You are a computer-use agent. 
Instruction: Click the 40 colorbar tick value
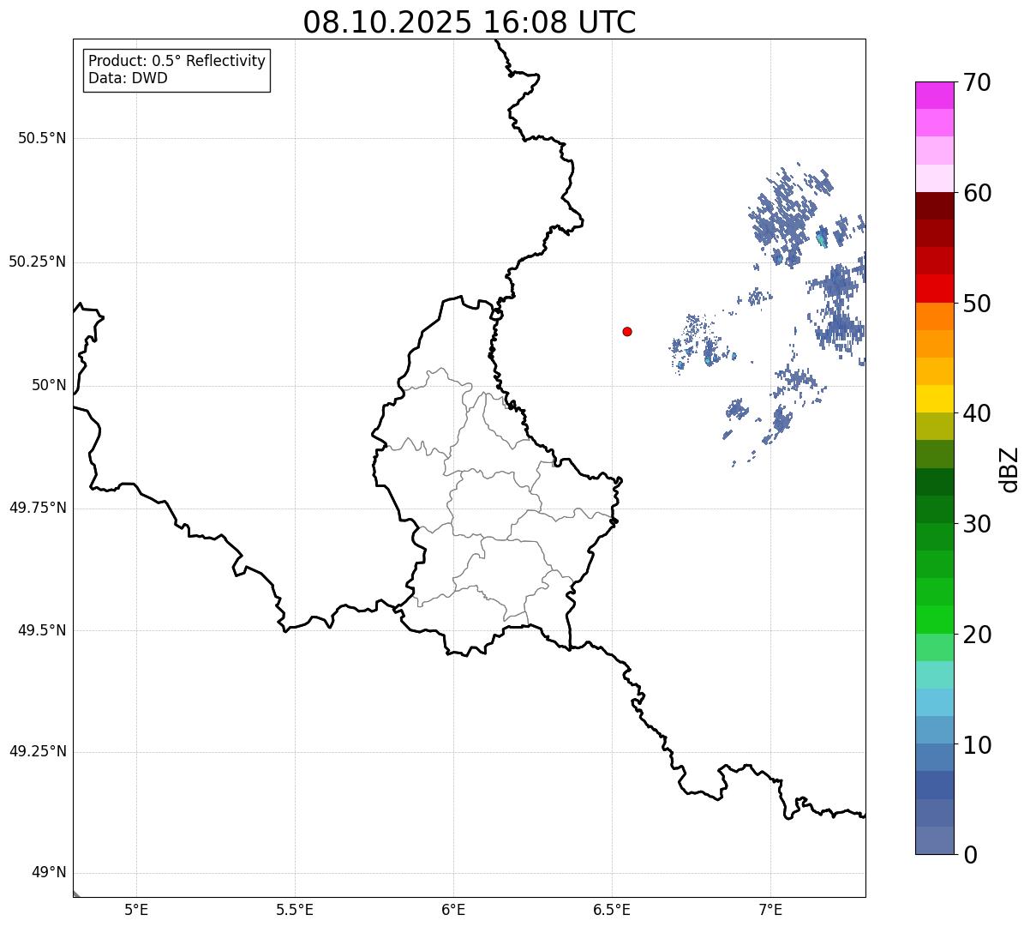977,413
